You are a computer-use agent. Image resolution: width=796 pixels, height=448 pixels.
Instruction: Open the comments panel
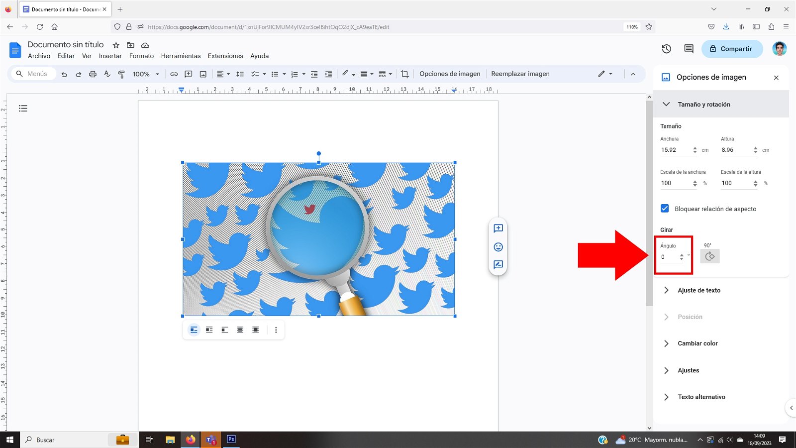click(x=689, y=49)
